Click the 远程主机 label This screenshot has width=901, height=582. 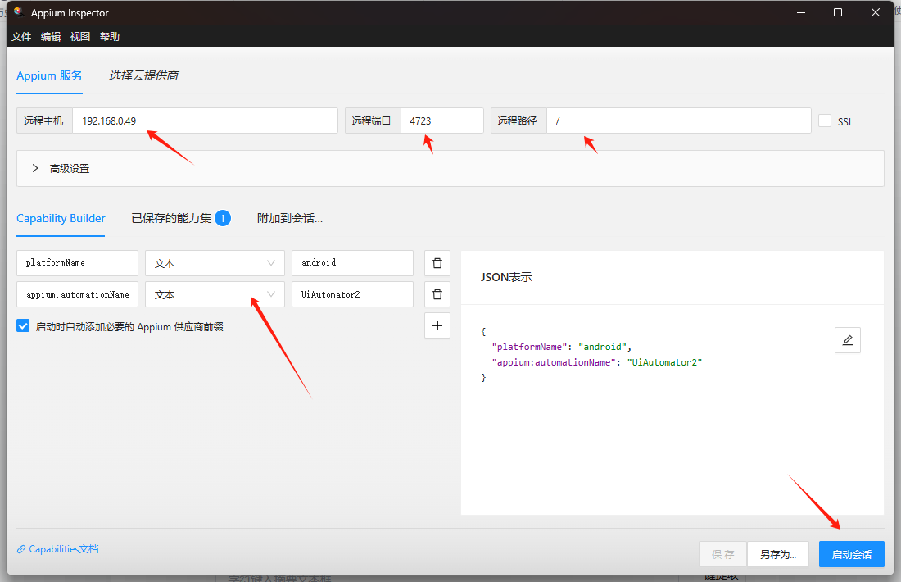[43, 120]
